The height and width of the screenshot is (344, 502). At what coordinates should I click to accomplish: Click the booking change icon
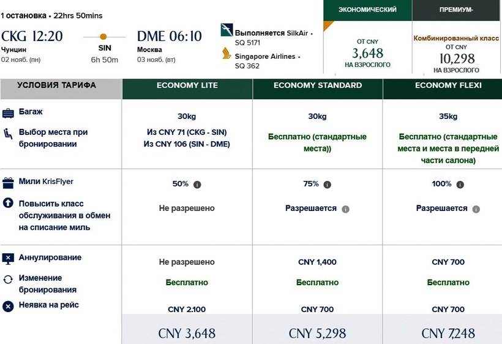[8, 279]
